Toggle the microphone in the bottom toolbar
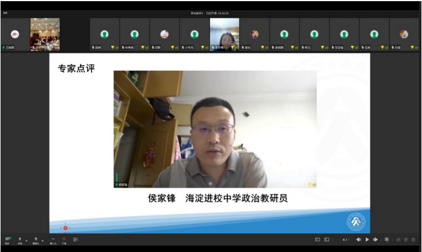Screen dimensions: 422x252 pyautogui.click(x=20, y=240)
